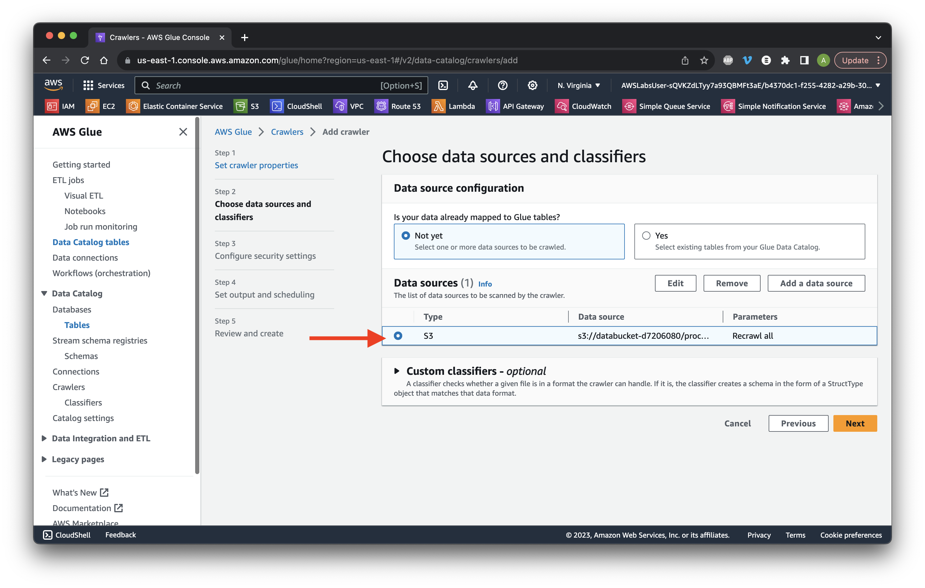Screen dimensions: 925x588
Task: Open the API Gateway shortcut
Action: 515,106
